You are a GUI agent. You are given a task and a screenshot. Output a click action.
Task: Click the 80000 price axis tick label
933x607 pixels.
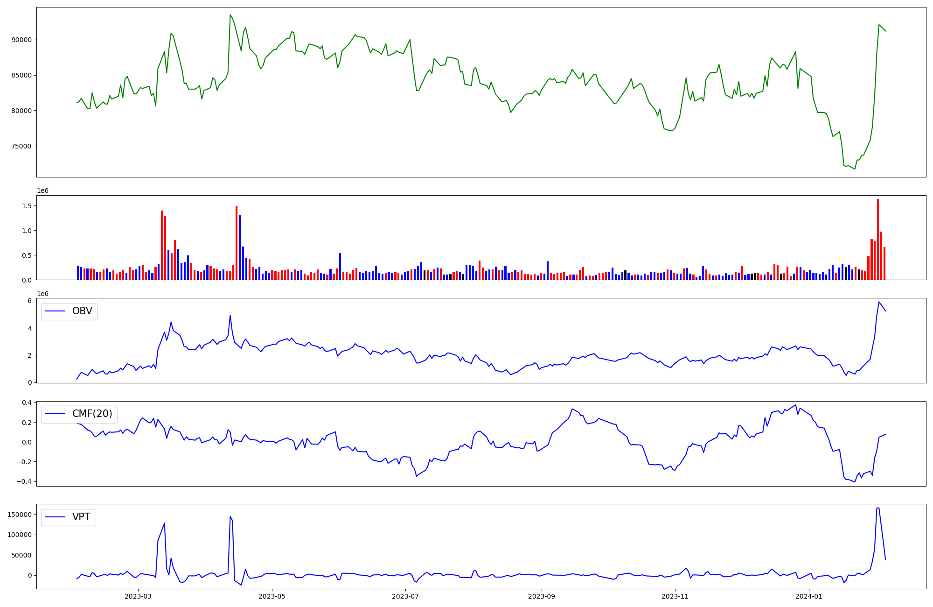(x=21, y=111)
